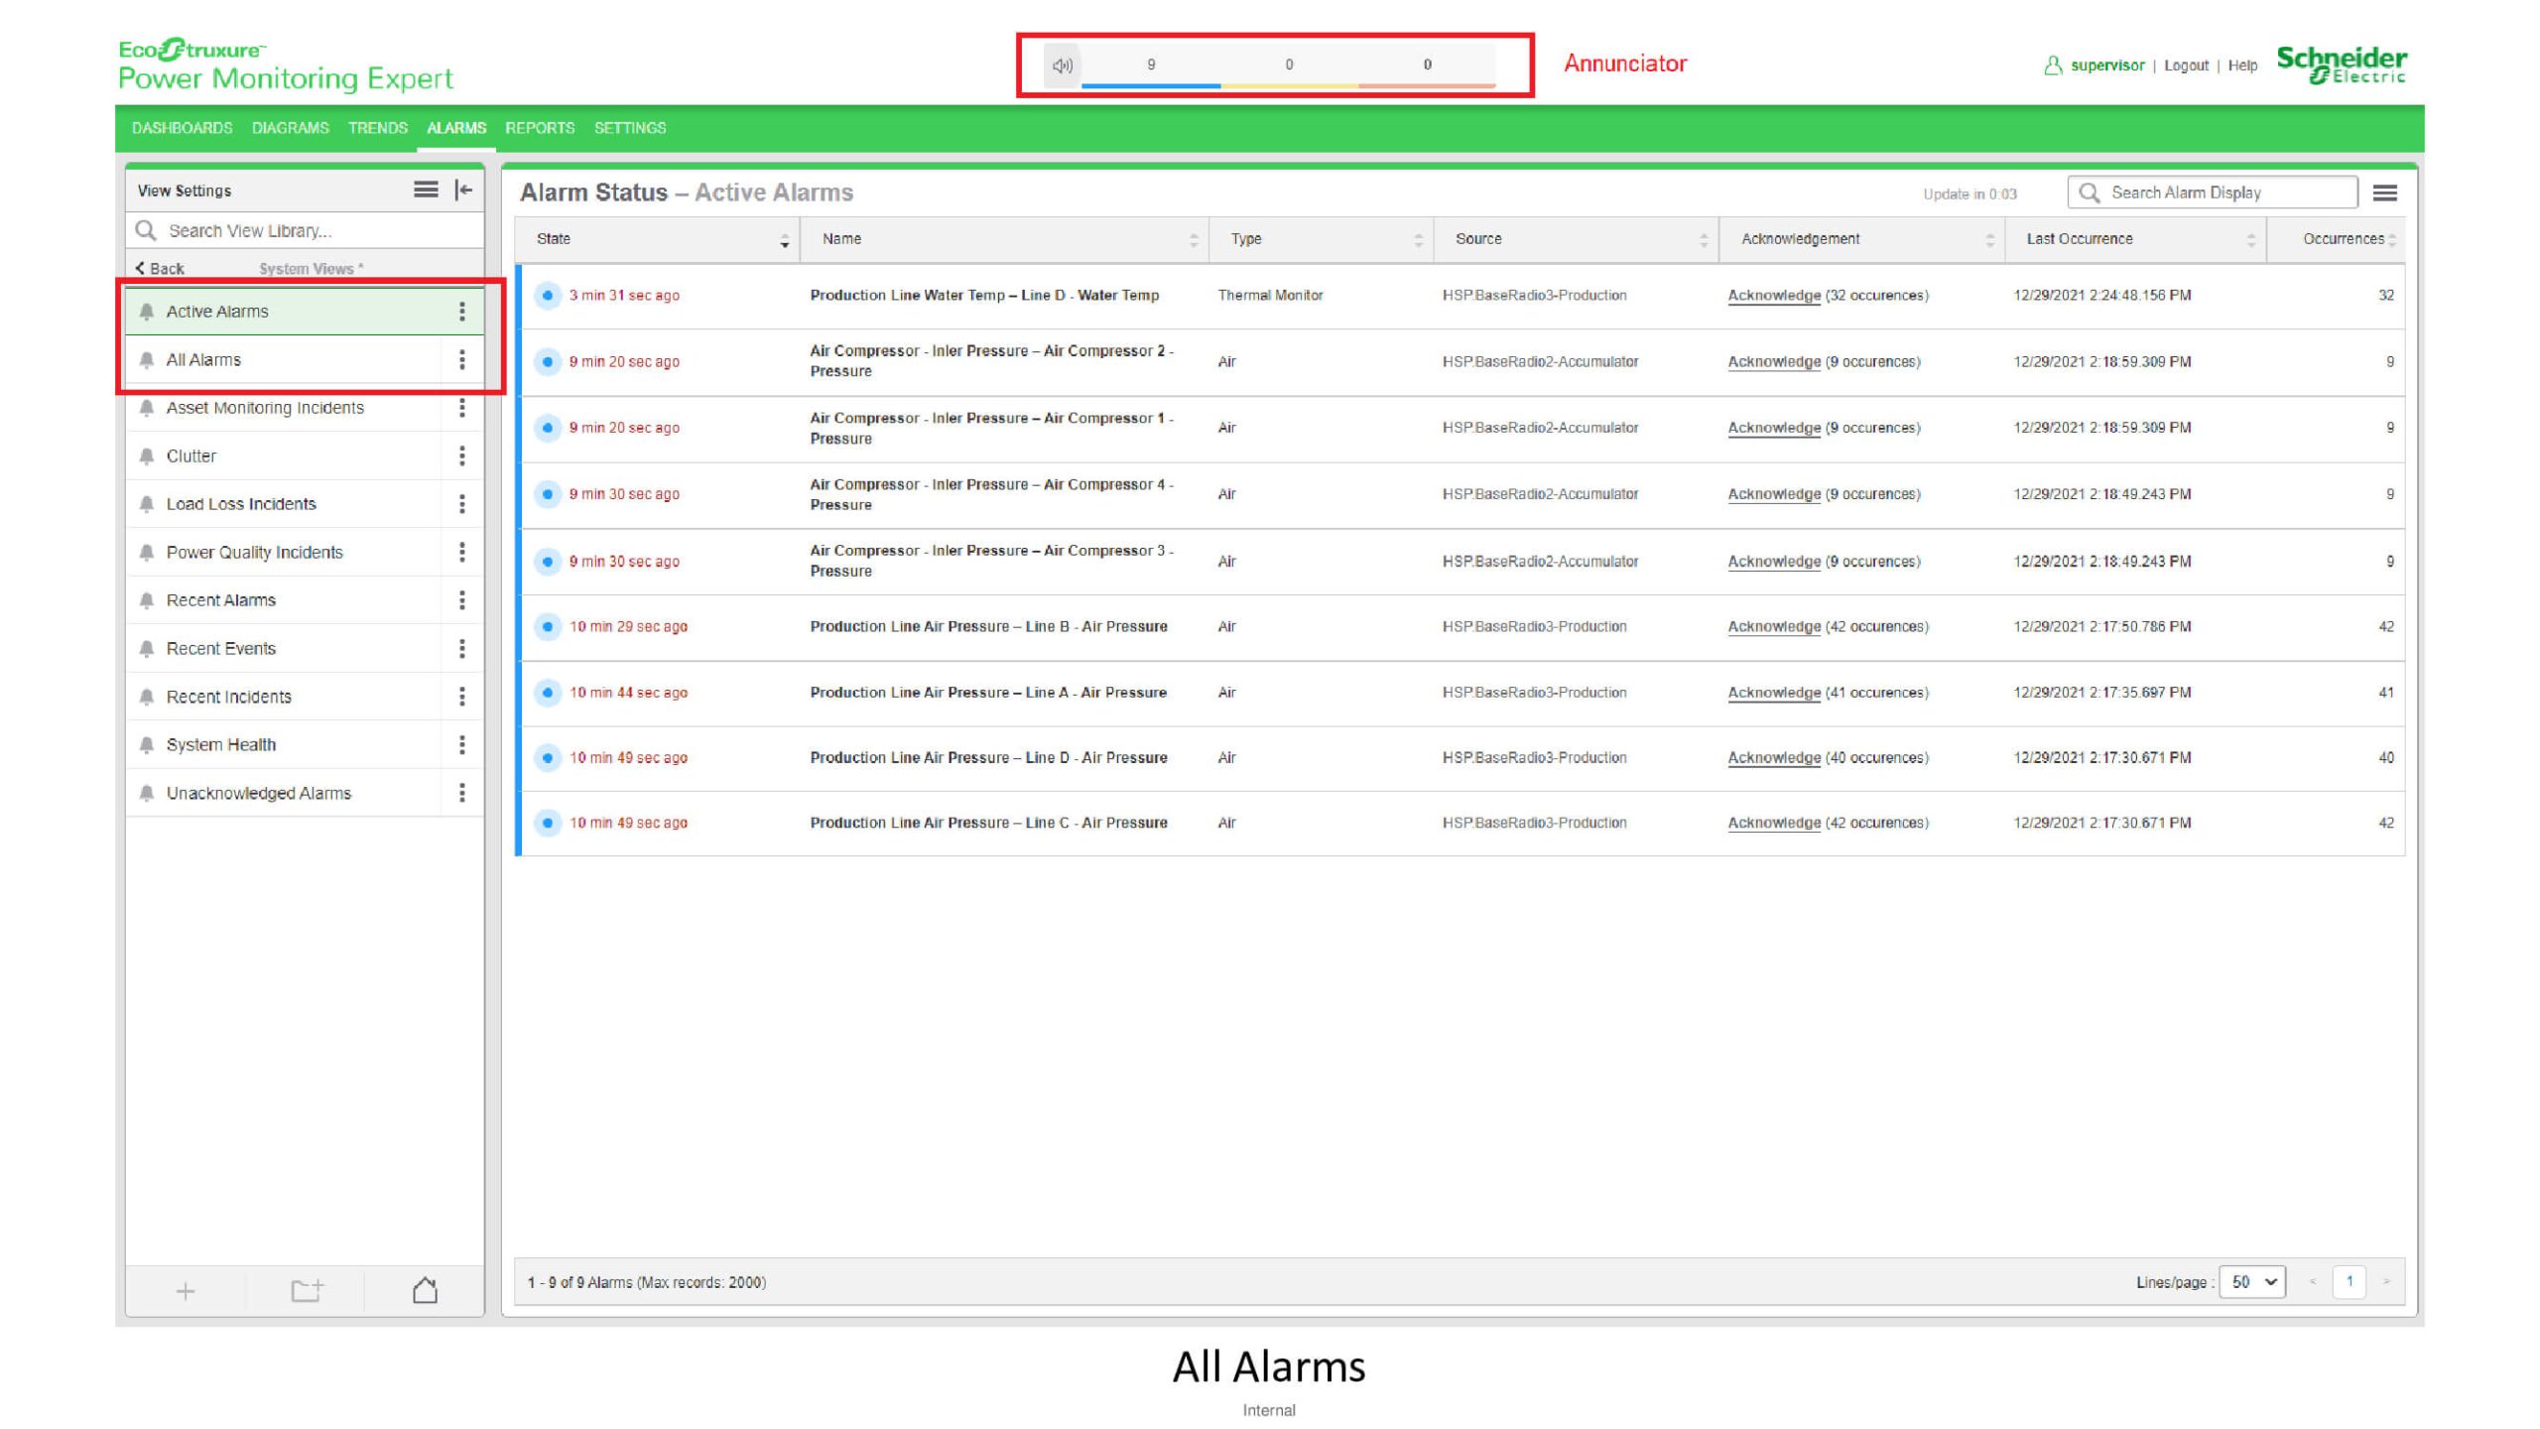Click the add new view plus icon
This screenshot has height=1429, width=2540.
[x=186, y=1291]
